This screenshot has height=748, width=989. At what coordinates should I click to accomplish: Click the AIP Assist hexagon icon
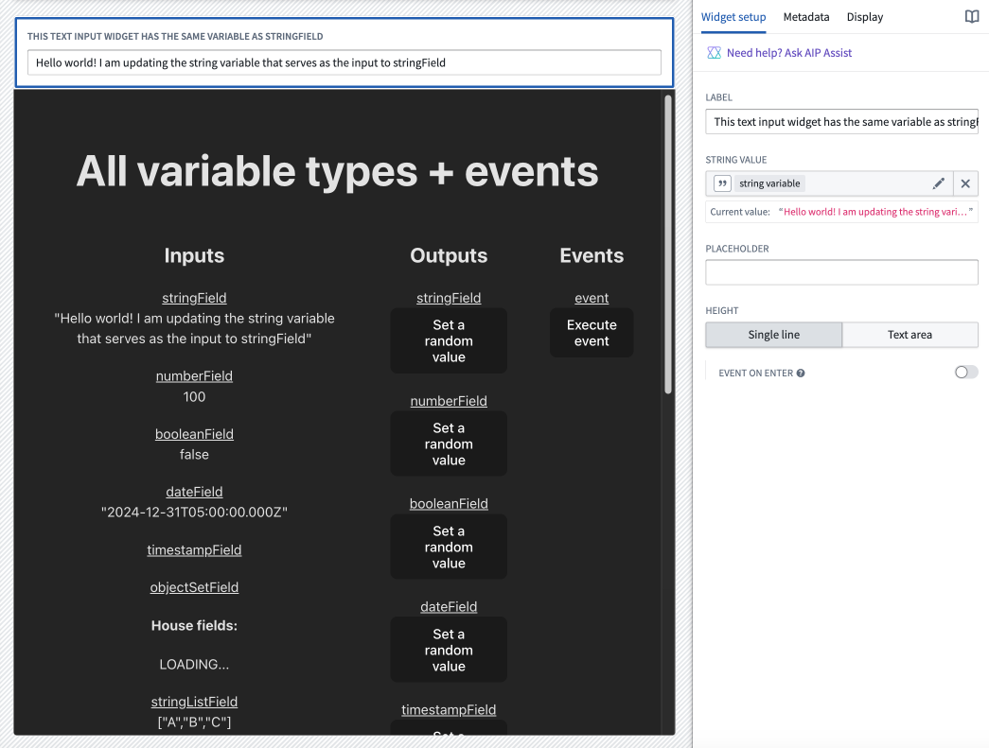click(x=714, y=52)
